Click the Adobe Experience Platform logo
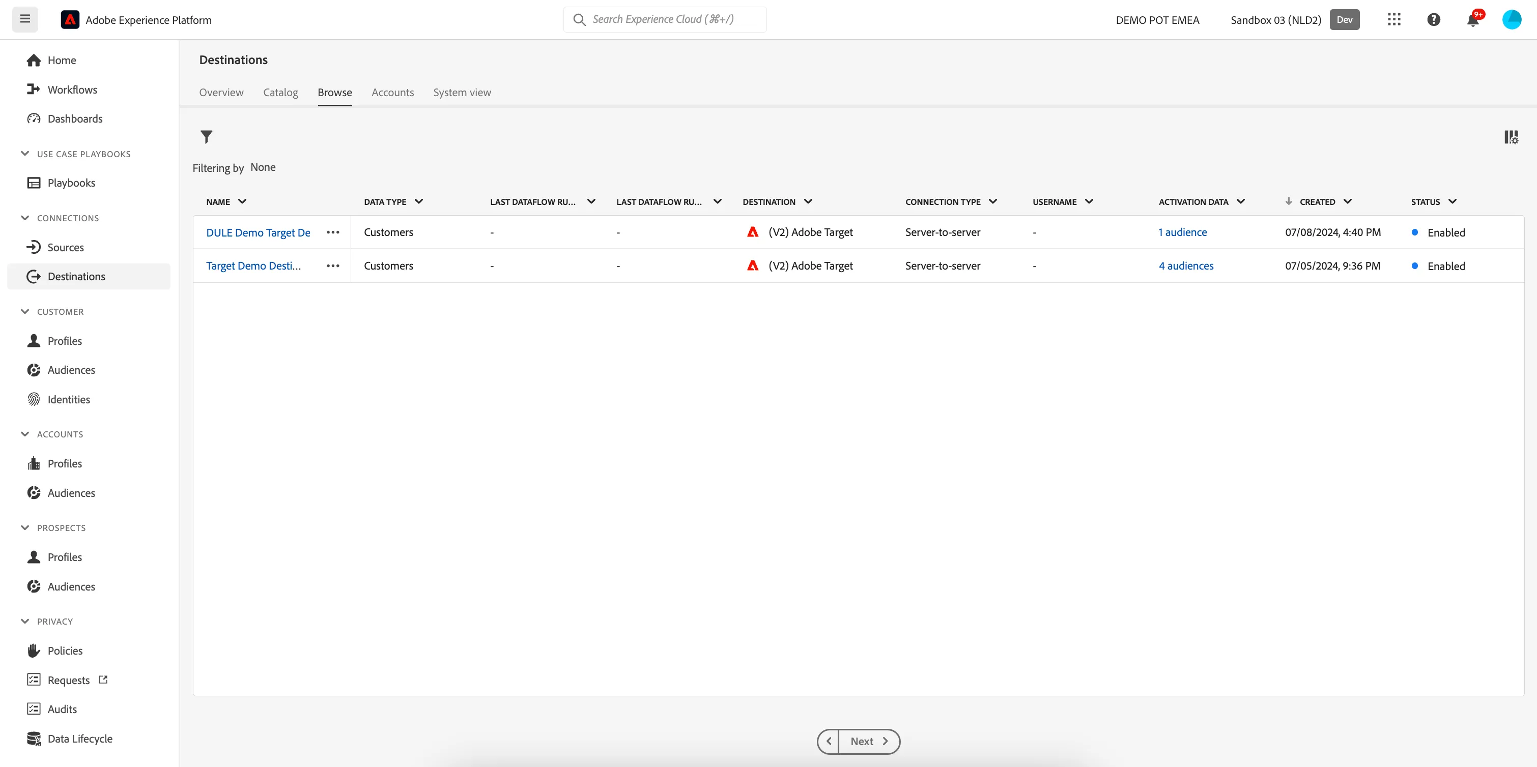Image resolution: width=1537 pixels, height=767 pixels. tap(70, 20)
